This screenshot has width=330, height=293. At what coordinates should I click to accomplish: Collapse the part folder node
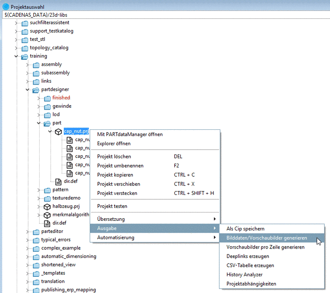point(39,123)
